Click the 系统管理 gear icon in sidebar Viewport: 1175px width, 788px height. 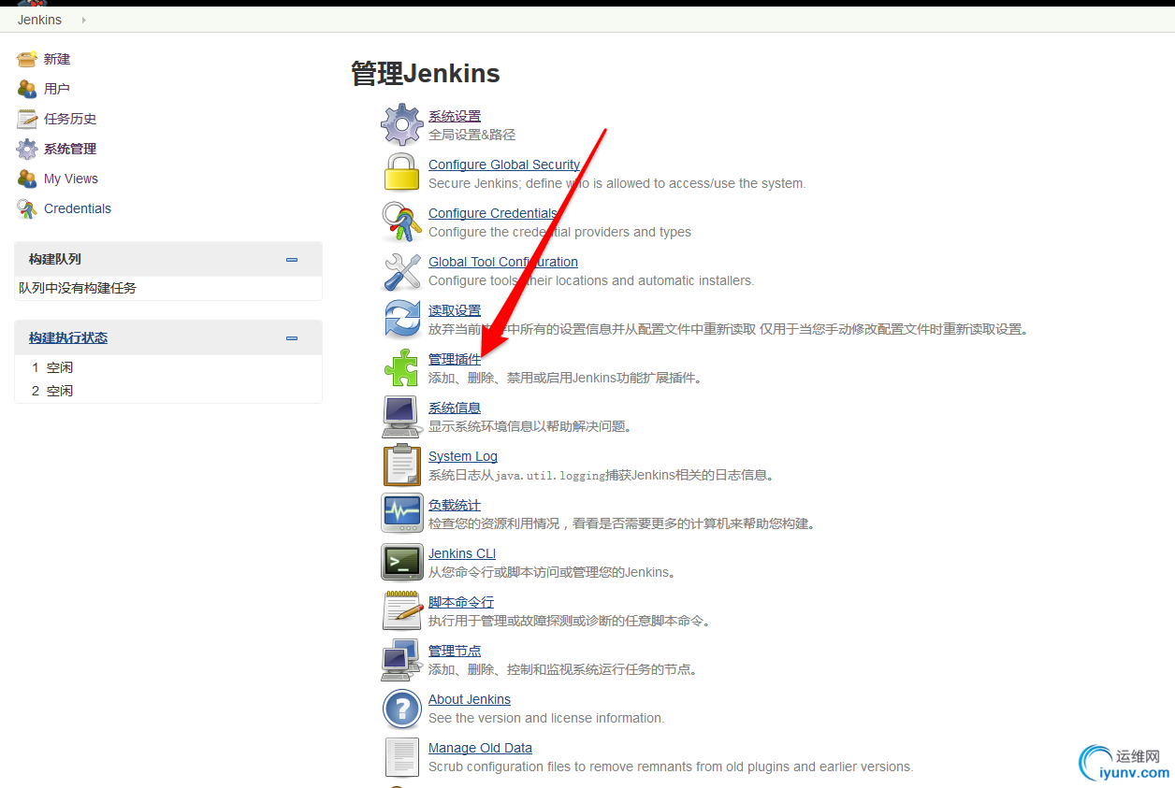pyautogui.click(x=27, y=149)
